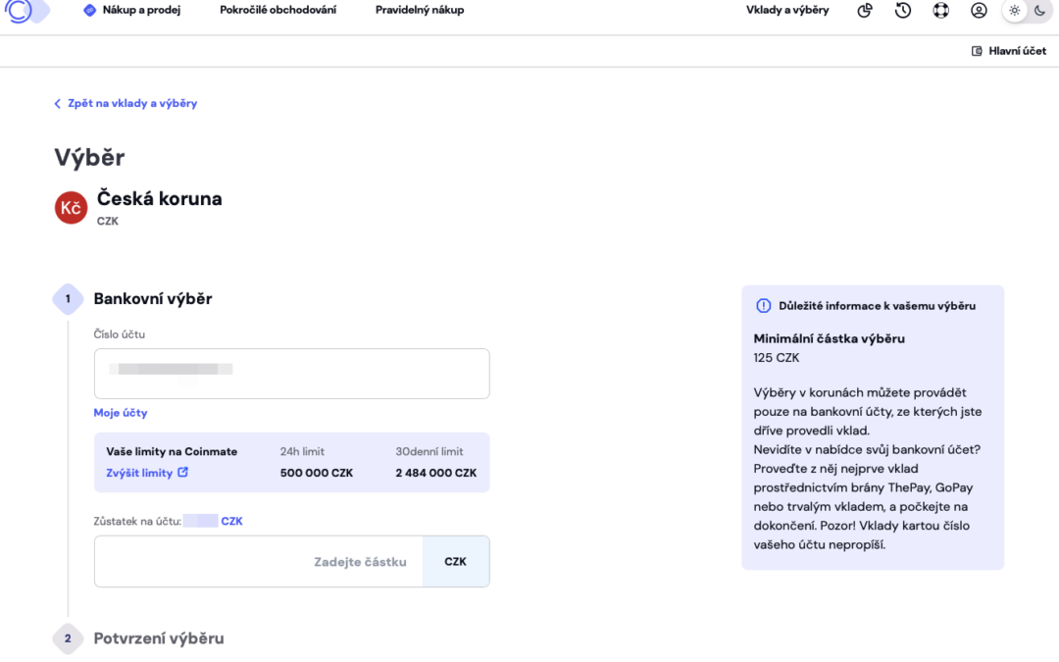Click the Minimální částka výběru heading
The width and height of the screenshot is (1059, 662).
(830, 339)
